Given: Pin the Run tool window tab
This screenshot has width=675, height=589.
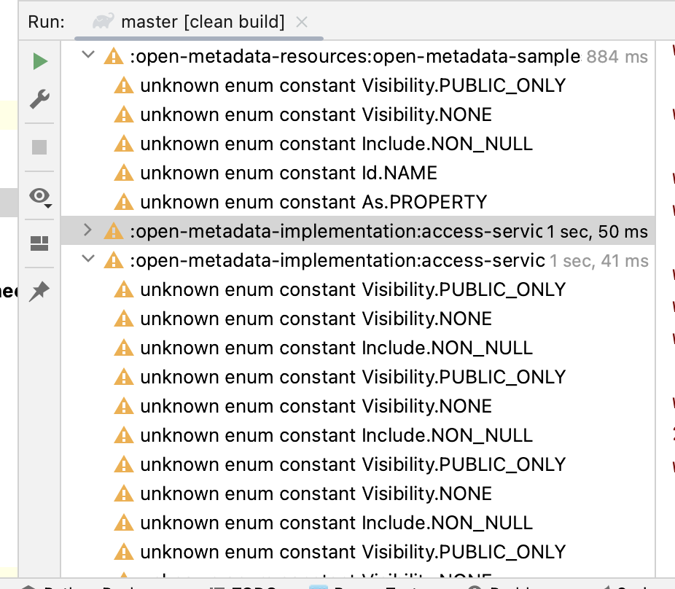Looking at the screenshot, I should pyautogui.click(x=39, y=291).
